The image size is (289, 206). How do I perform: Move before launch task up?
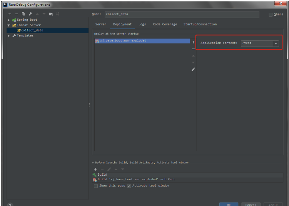[x=116, y=169]
